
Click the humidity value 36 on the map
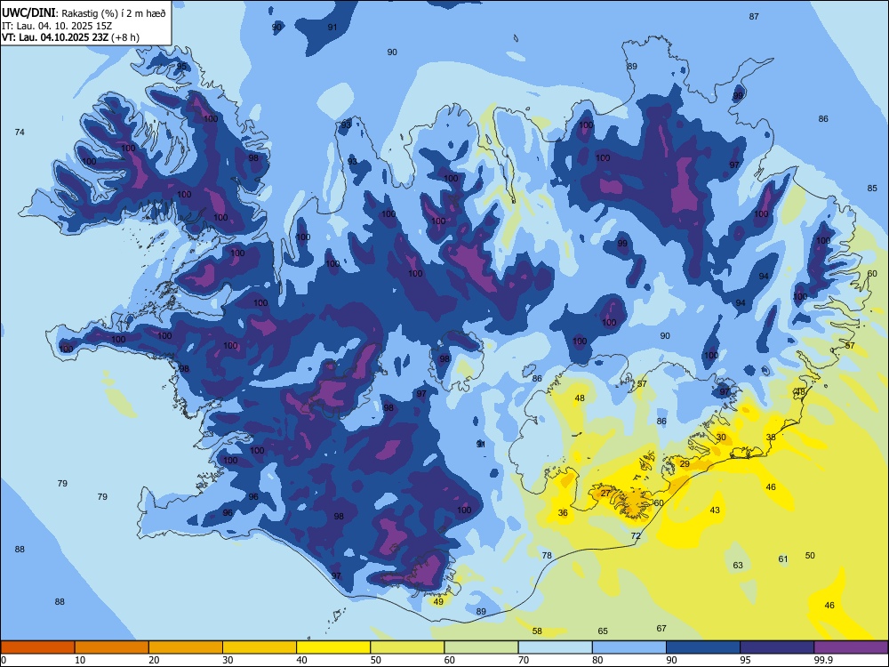click(563, 513)
